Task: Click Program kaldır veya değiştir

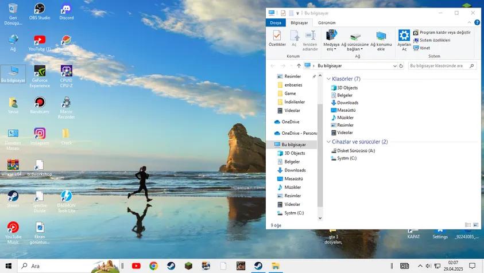Action: tap(442, 32)
